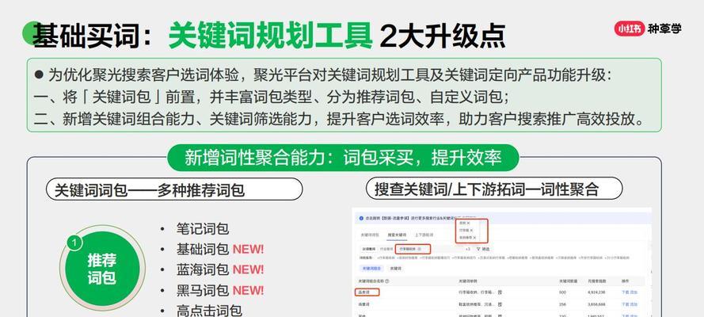The height and width of the screenshot is (317, 704).
Task: Click 添加 in the 4,924,236 row
Action: [634, 292]
